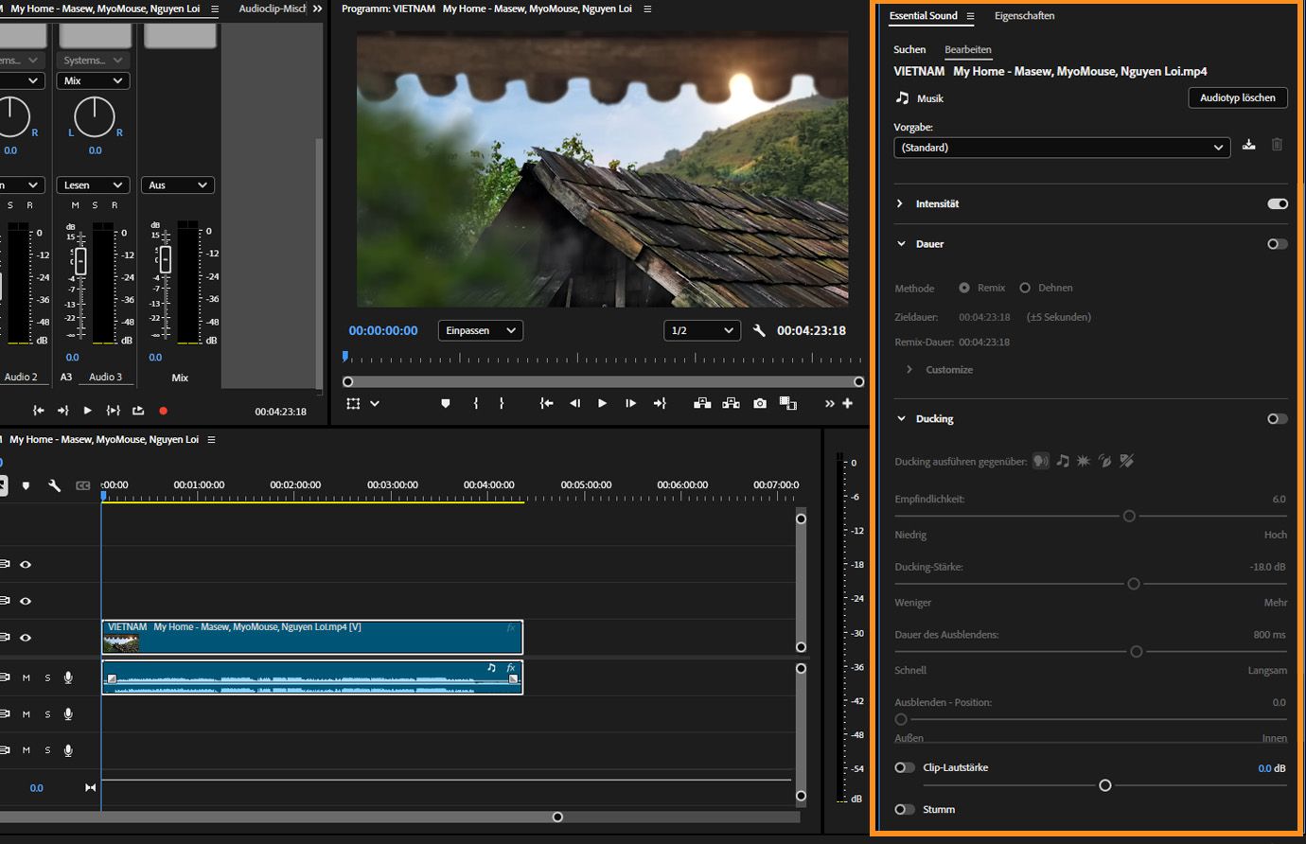The width and height of the screenshot is (1306, 844).
Task: Click the Add Marker icon below the video
Action: tap(445, 403)
